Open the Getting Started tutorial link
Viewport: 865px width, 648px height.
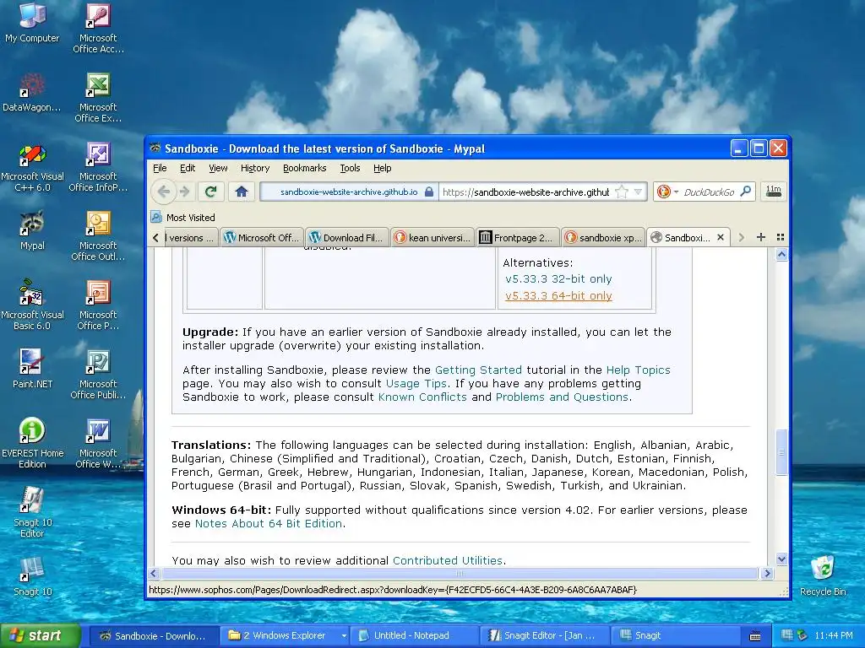pyautogui.click(x=478, y=370)
